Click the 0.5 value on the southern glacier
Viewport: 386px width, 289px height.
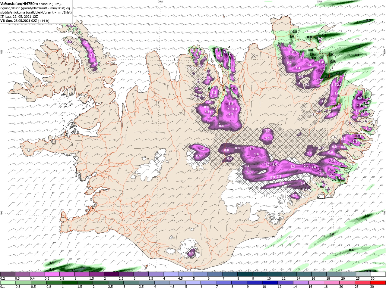pos(191,253)
